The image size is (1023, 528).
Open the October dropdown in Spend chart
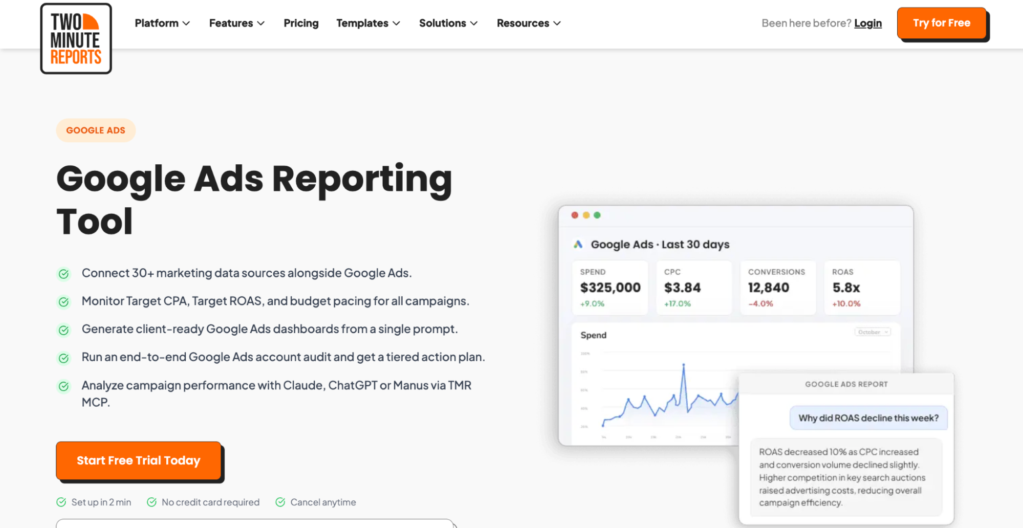pos(873,332)
